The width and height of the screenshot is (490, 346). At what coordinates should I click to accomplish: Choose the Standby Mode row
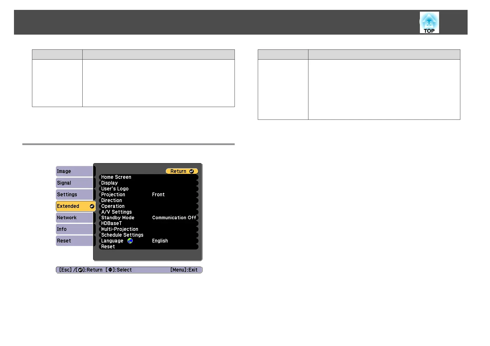point(149,217)
